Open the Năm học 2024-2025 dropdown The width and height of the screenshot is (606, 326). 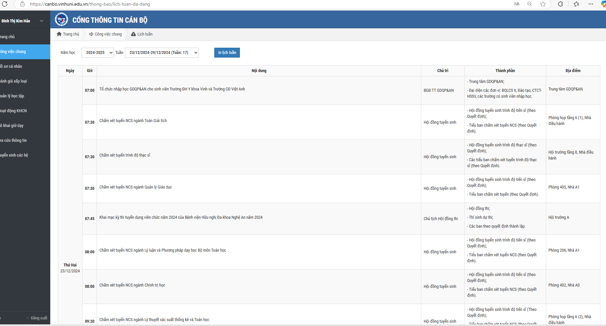[98, 53]
